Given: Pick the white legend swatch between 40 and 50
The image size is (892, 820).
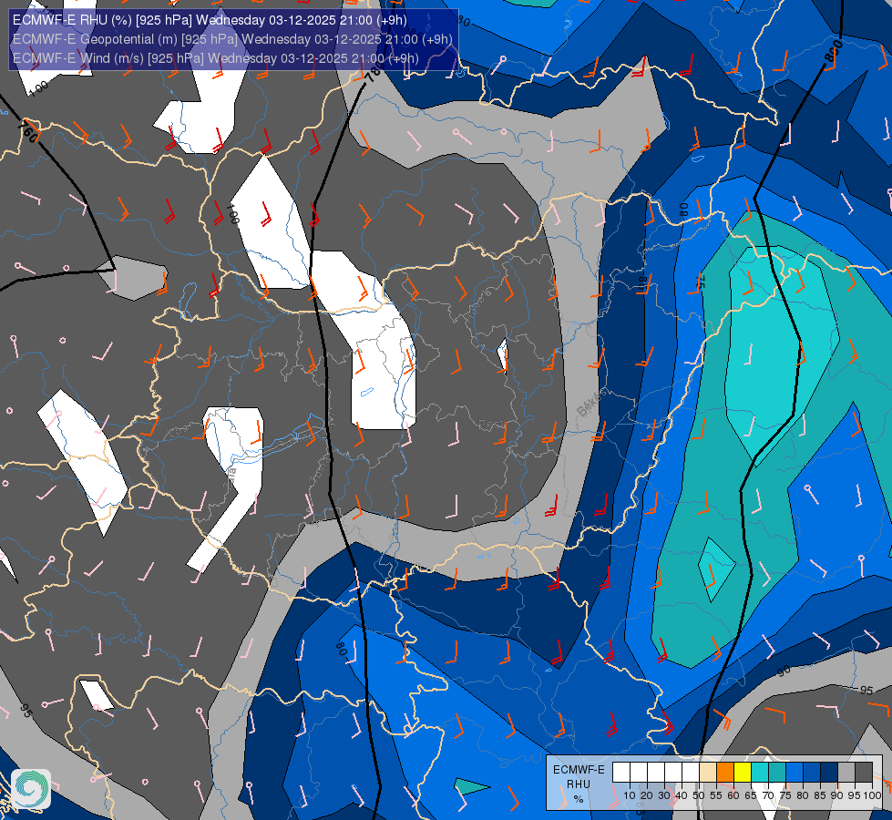Looking at the screenshot, I should (x=691, y=773).
